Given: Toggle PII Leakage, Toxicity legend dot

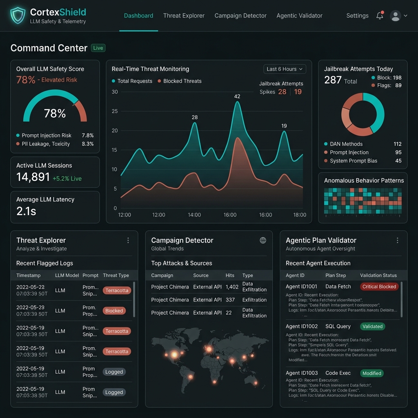Looking at the screenshot, I should coord(18,144).
